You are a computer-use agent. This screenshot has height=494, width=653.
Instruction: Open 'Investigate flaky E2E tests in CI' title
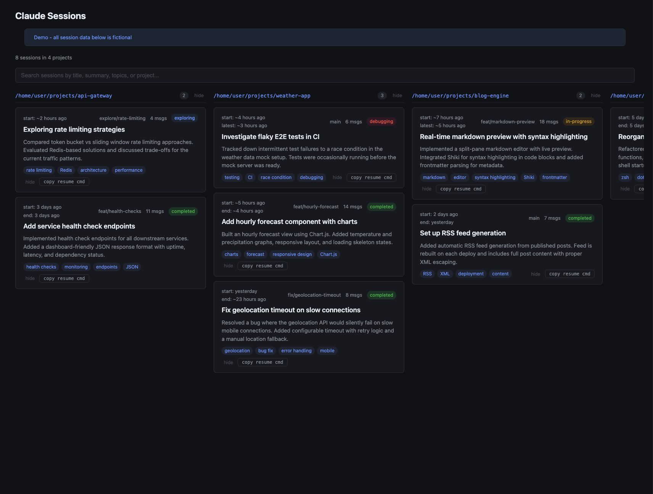pyautogui.click(x=270, y=137)
